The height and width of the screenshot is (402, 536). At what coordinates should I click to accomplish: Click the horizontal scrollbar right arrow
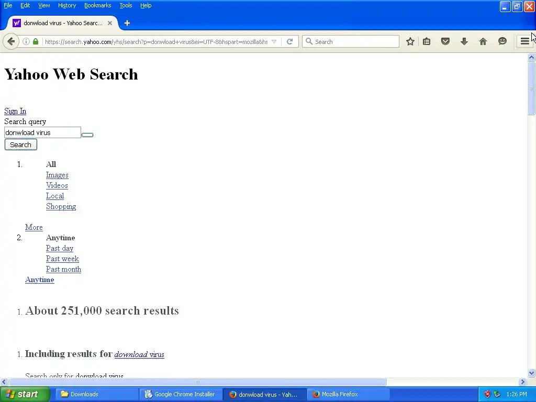pos(523,382)
